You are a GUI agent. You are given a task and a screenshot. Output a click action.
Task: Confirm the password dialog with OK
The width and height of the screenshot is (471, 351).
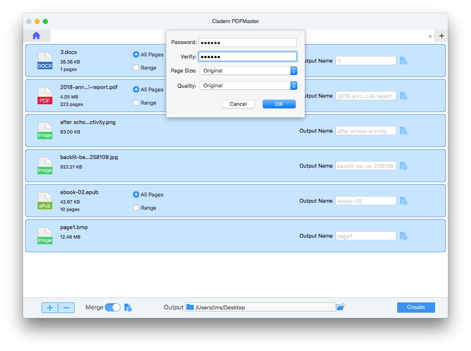click(x=279, y=104)
